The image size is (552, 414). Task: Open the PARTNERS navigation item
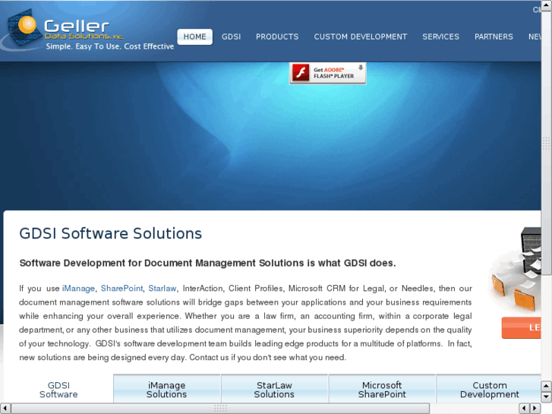point(494,36)
